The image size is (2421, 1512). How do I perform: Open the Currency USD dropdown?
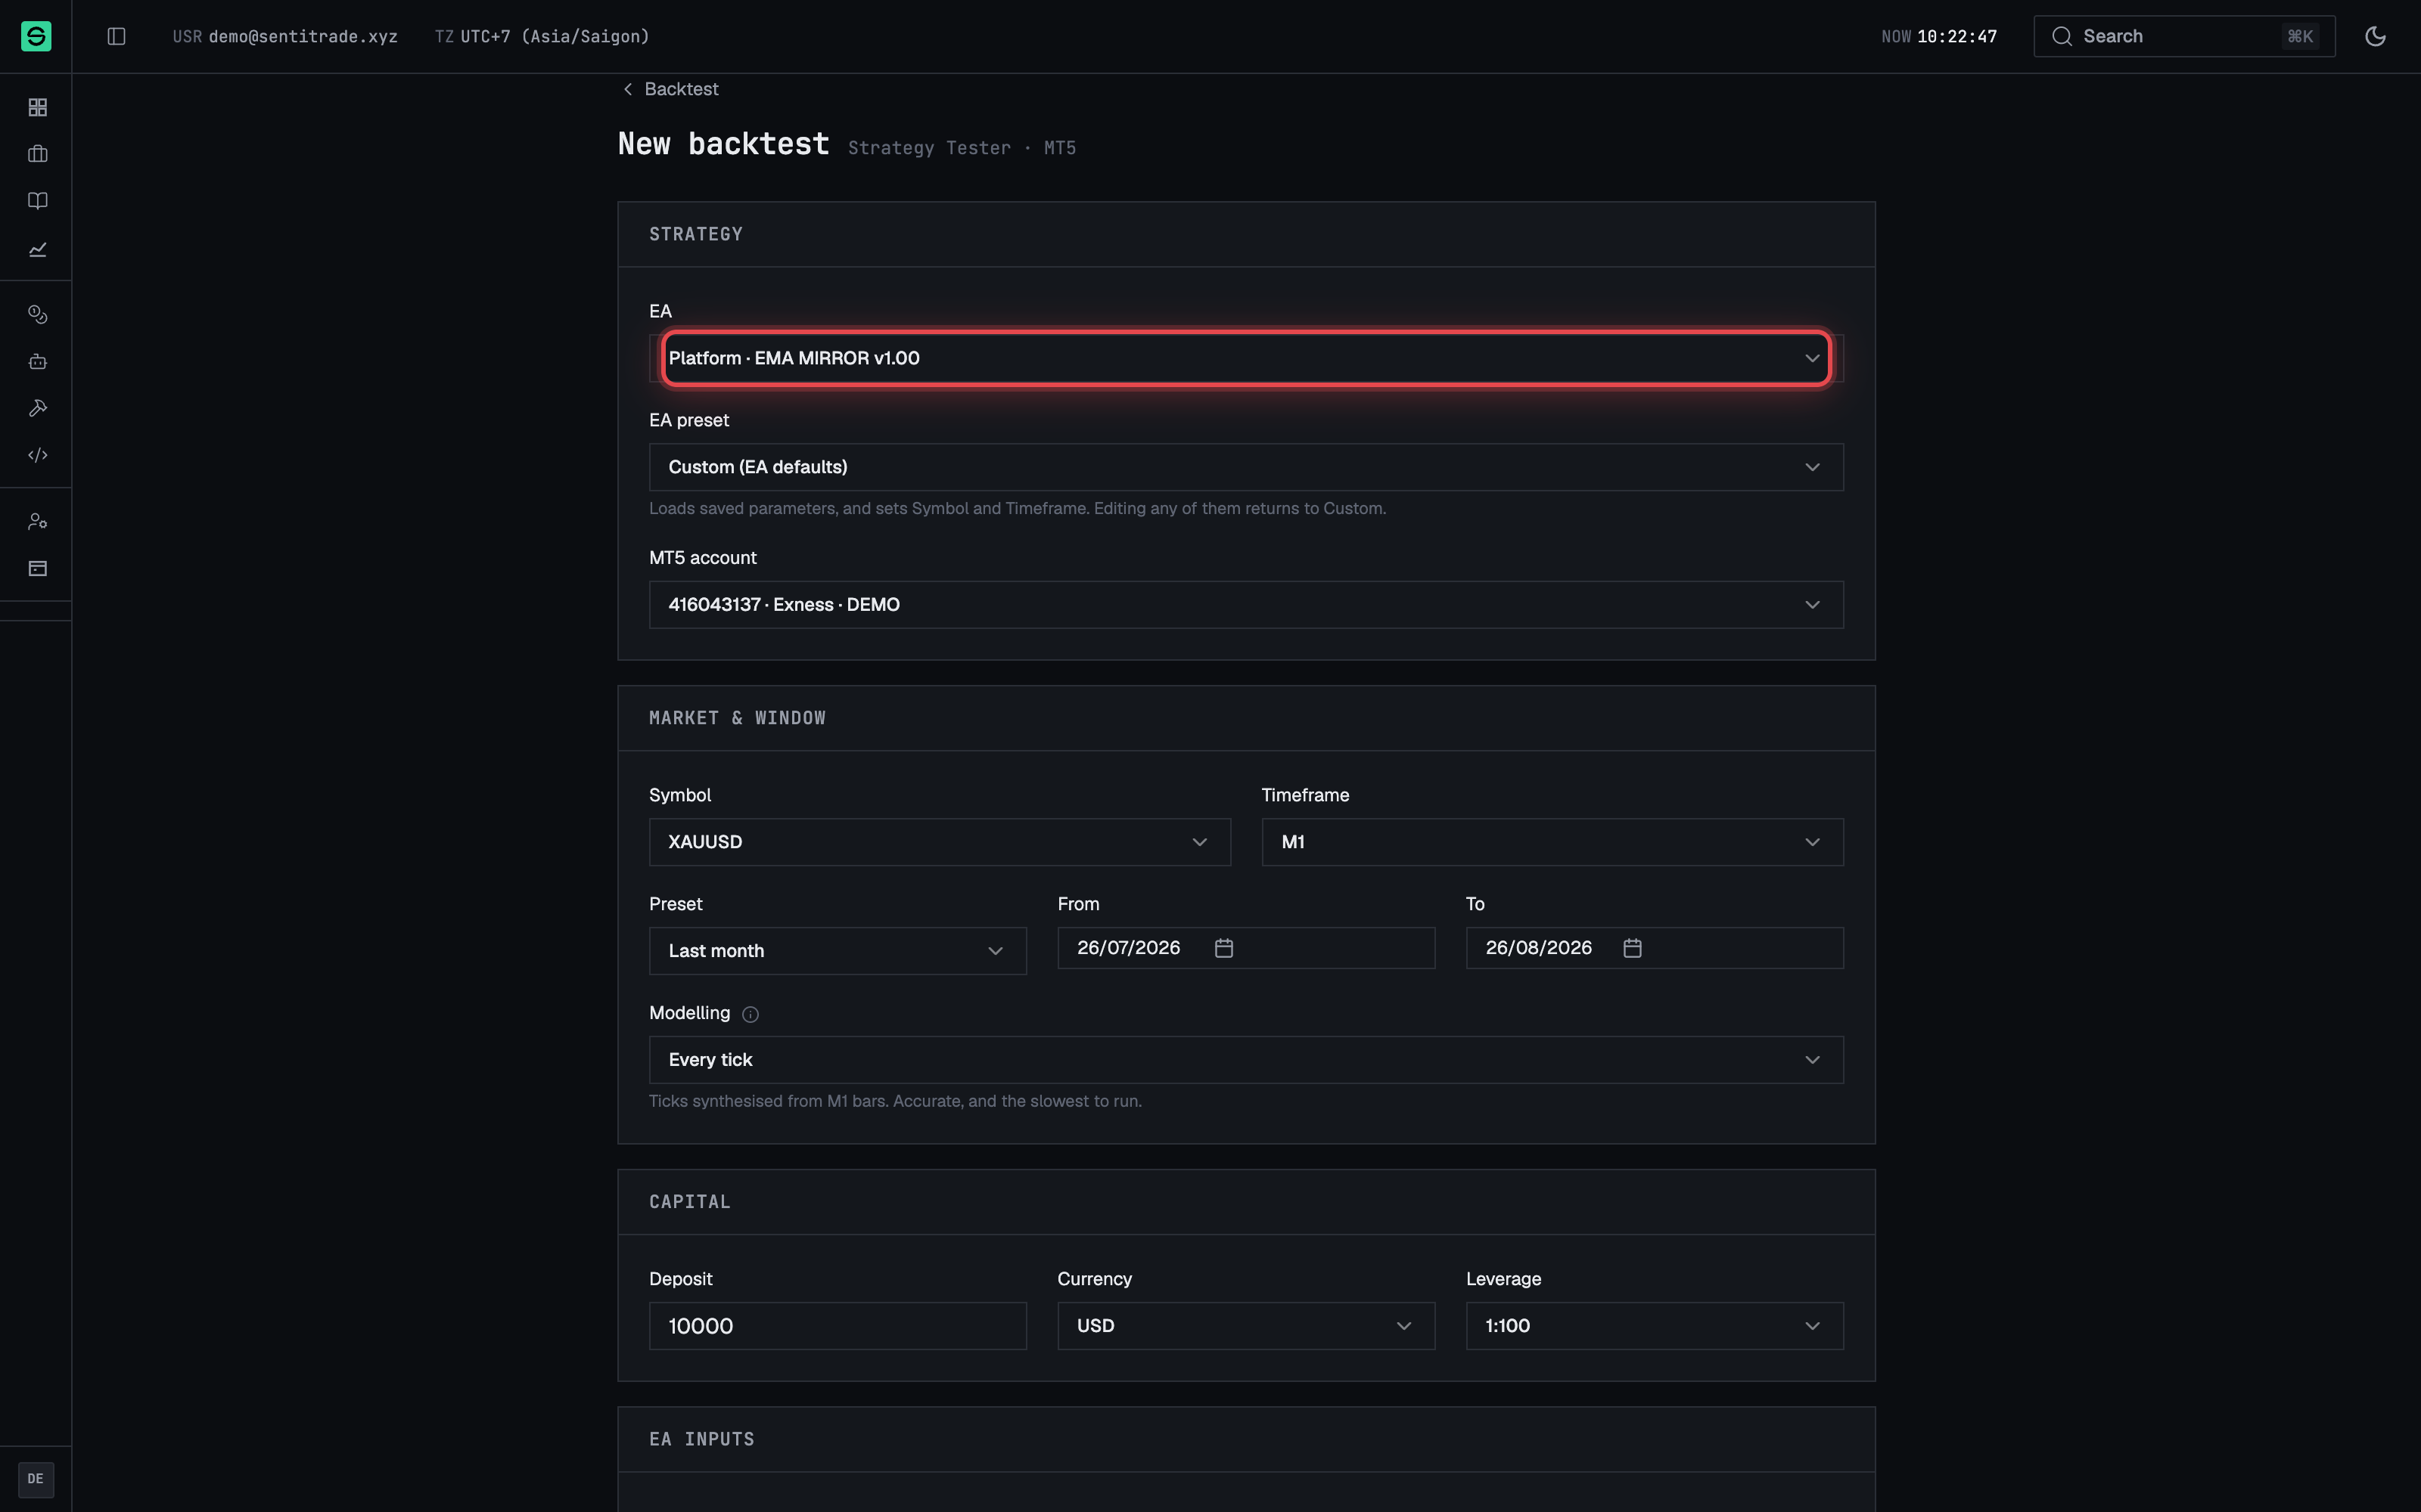pyautogui.click(x=1245, y=1326)
